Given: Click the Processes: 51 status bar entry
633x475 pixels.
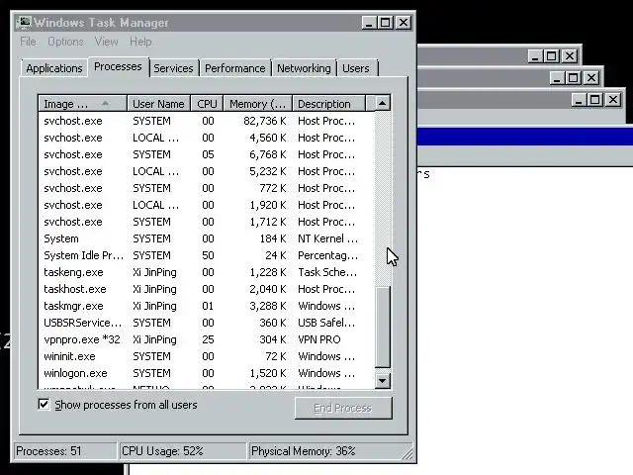Looking at the screenshot, I should [x=65, y=451].
